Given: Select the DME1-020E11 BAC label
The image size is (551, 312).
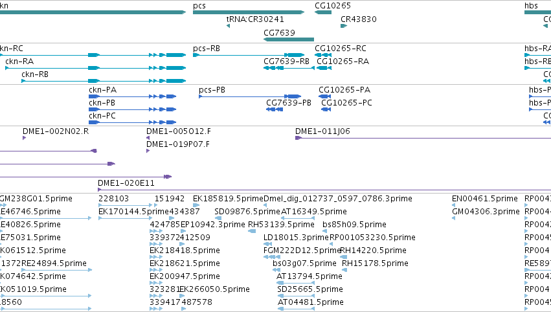Looking at the screenshot, I should pyautogui.click(x=126, y=183).
